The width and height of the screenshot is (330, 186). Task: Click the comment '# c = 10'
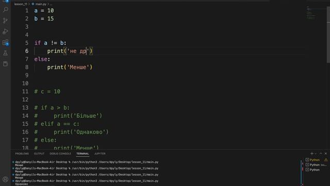(x=47, y=91)
